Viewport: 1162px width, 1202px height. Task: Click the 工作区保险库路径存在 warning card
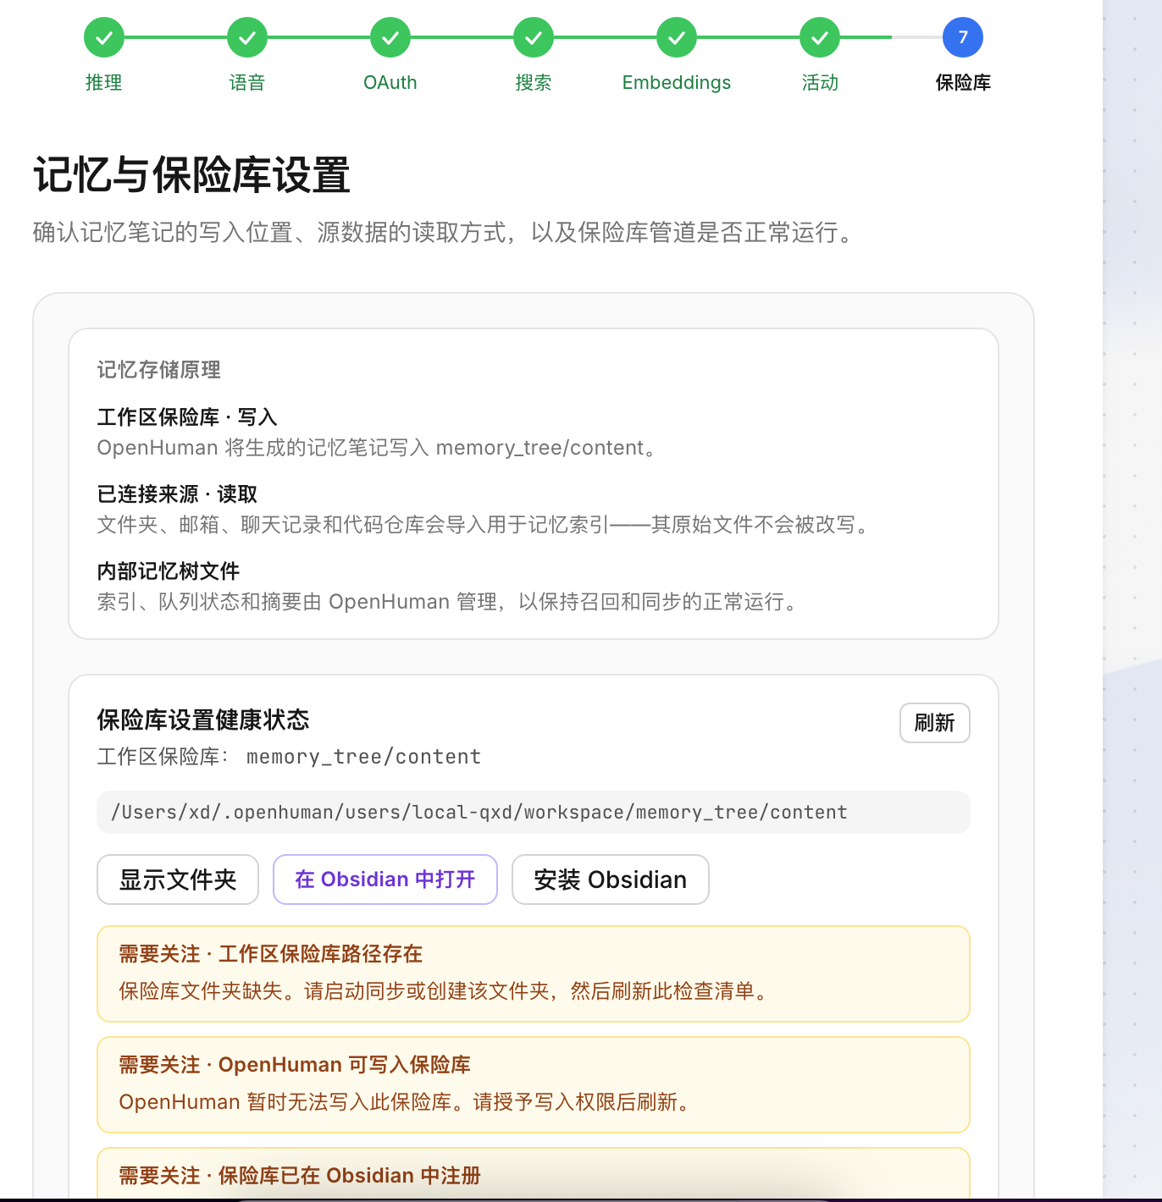[x=534, y=973]
